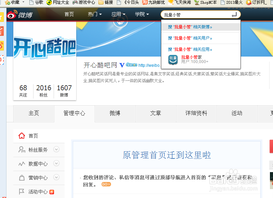This screenshot has height=198, width=273.
Task: Switch to the 主页 tab
Action: pyautogui.click(x=34, y=113)
